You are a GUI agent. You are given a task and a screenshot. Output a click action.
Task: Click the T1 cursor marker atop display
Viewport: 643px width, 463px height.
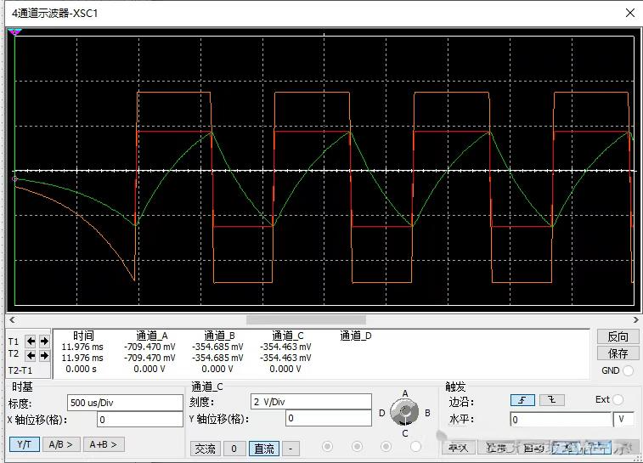point(14,31)
